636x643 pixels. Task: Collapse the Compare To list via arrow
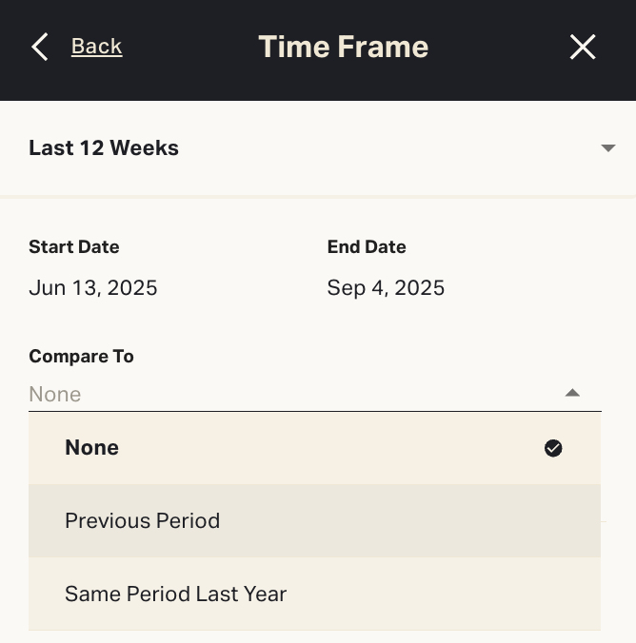pyautogui.click(x=572, y=393)
